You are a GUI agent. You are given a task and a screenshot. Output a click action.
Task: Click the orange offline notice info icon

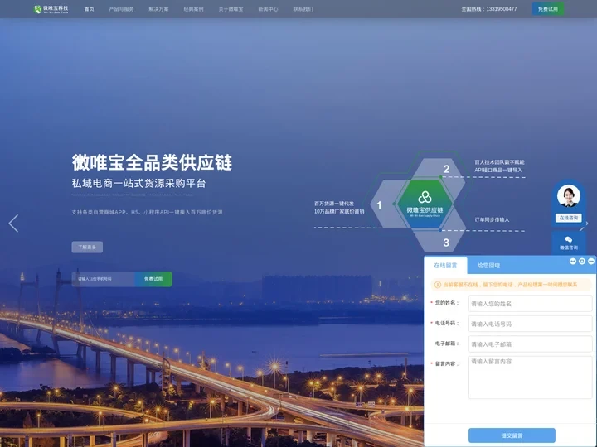(438, 285)
